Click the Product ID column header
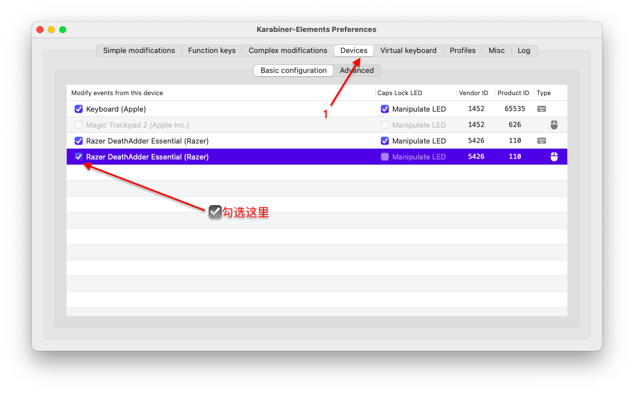 pyautogui.click(x=513, y=93)
